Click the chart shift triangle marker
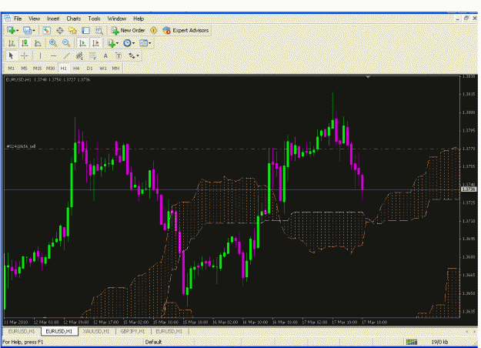Image resolution: width=481 pixels, height=348 pixels. click(x=368, y=77)
